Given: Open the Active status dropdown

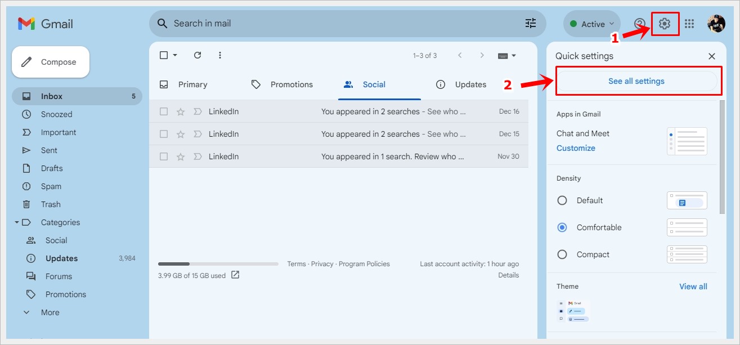Looking at the screenshot, I should pyautogui.click(x=591, y=24).
